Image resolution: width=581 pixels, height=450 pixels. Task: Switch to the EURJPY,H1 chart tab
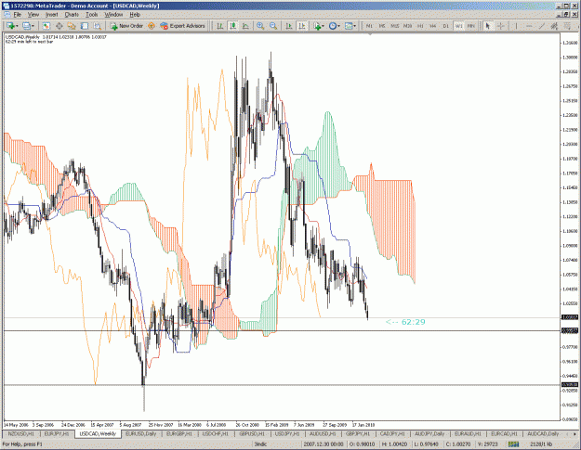pos(57,433)
